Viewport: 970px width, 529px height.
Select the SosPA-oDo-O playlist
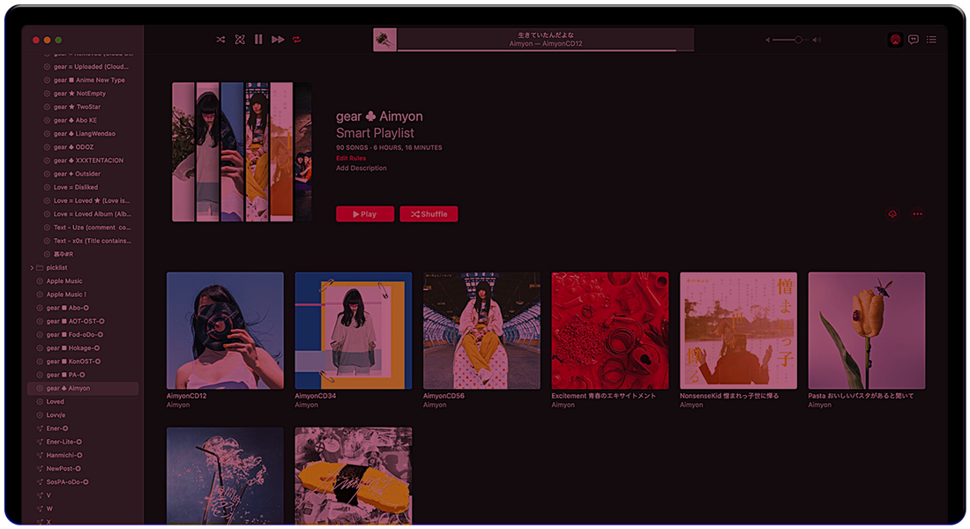tap(83, 482)
